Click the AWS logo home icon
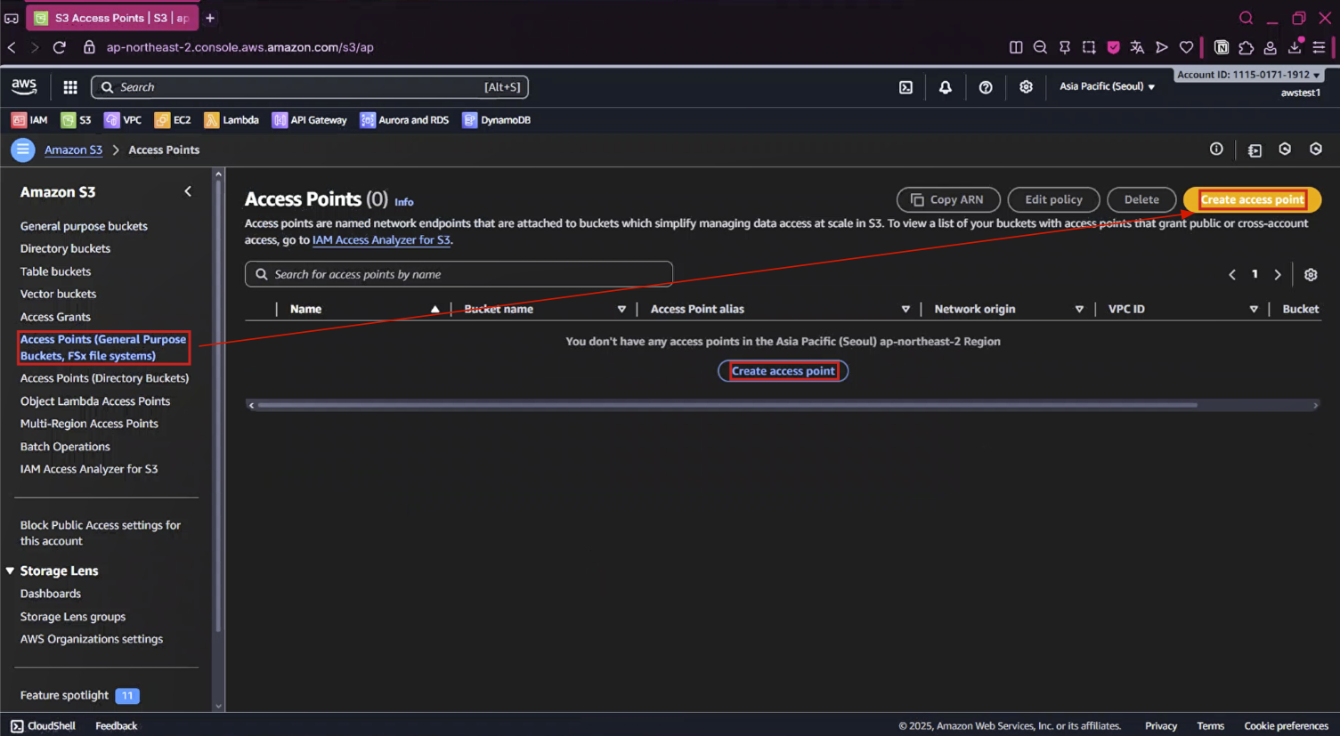1340x736 pixels. (24, 86)
